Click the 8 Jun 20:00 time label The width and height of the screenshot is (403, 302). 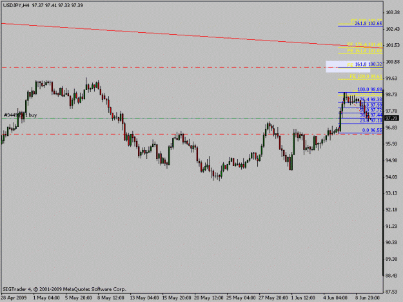click(x=368, y=298)
